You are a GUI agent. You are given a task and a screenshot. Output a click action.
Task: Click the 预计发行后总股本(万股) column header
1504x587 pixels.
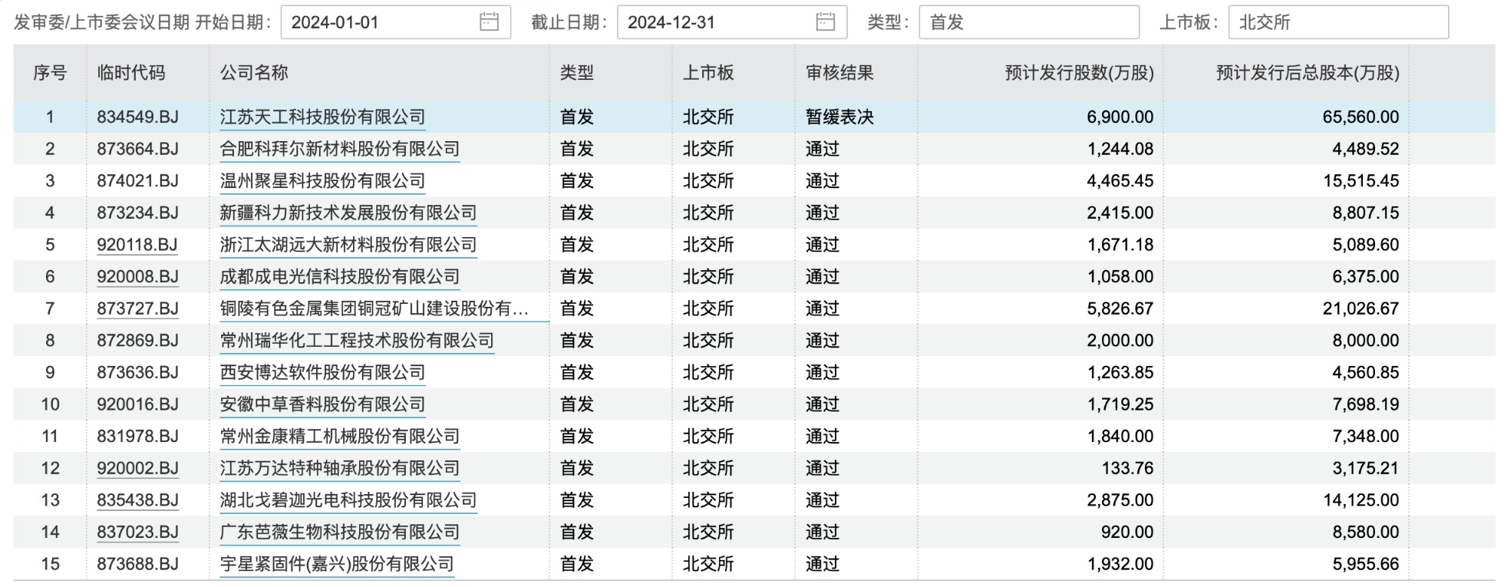tap(1308, 73)
